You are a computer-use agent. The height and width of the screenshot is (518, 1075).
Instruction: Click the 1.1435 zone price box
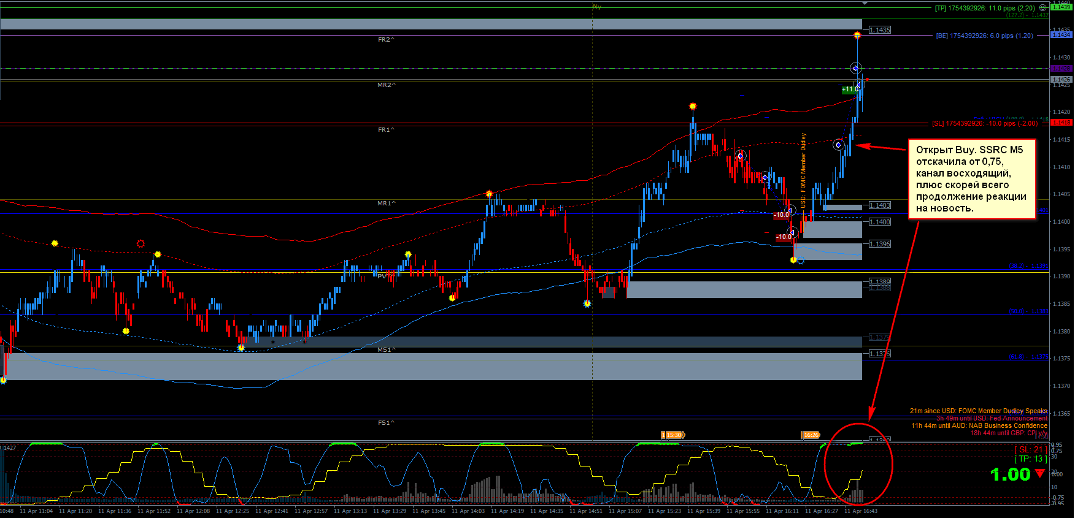880,30
